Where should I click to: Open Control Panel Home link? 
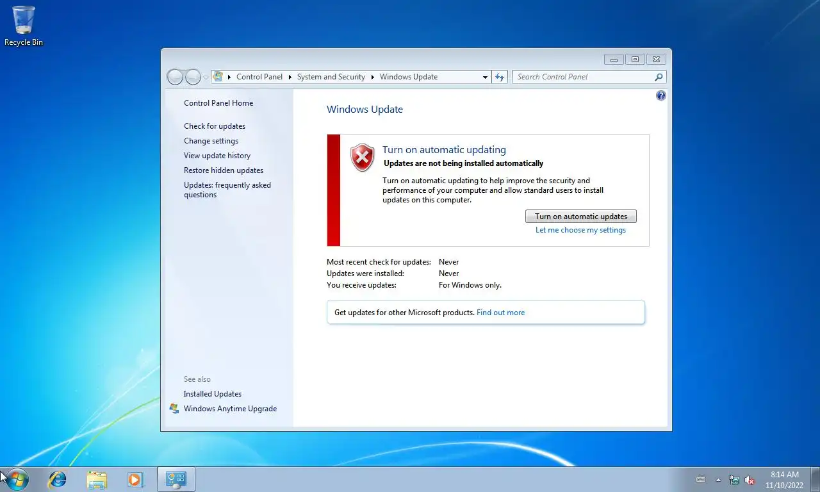click(x=218, y=103)
